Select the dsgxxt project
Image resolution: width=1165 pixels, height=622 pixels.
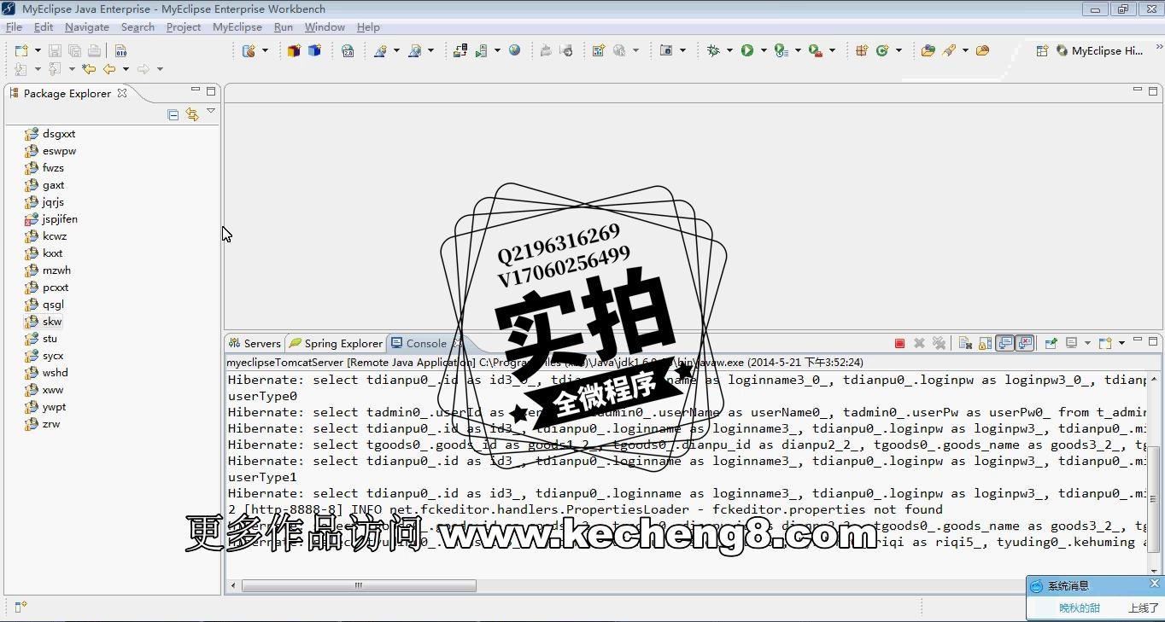coord(50,134)
